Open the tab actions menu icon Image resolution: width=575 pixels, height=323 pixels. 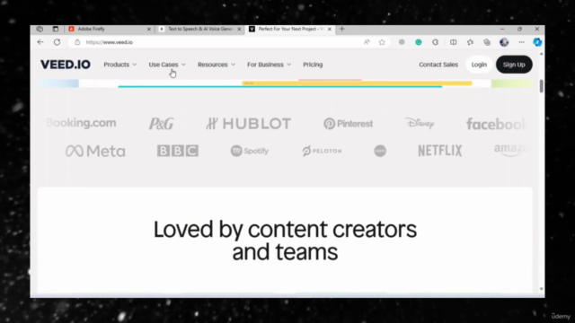pos(56,29)
